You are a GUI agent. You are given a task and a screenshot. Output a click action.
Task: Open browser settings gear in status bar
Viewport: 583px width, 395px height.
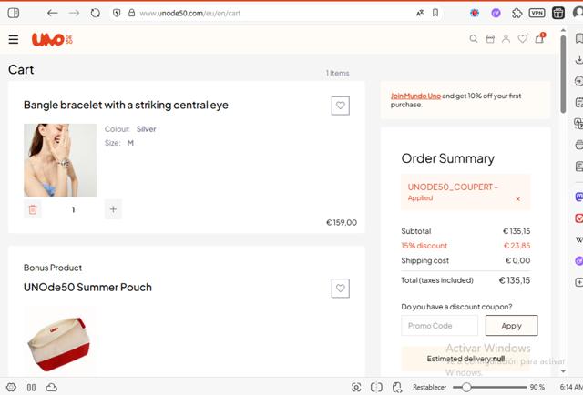coord(11,387)
